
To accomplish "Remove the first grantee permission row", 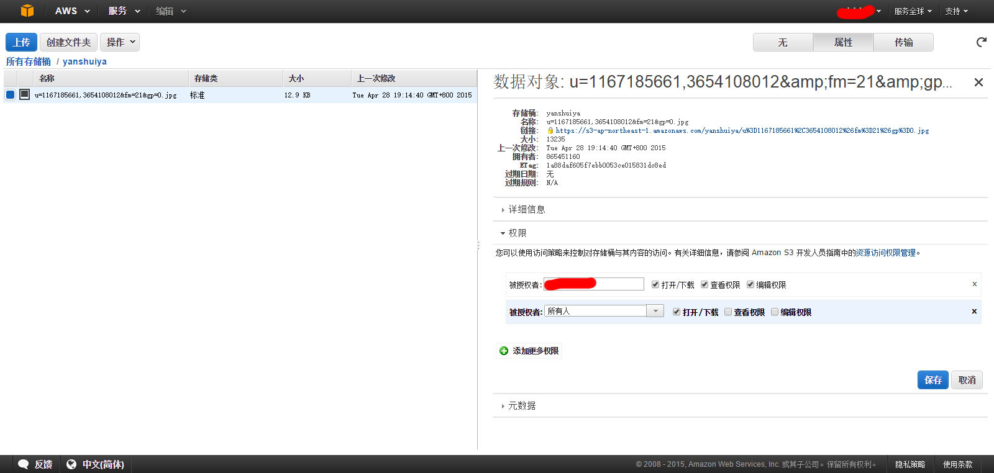I will tap(974, 284).
